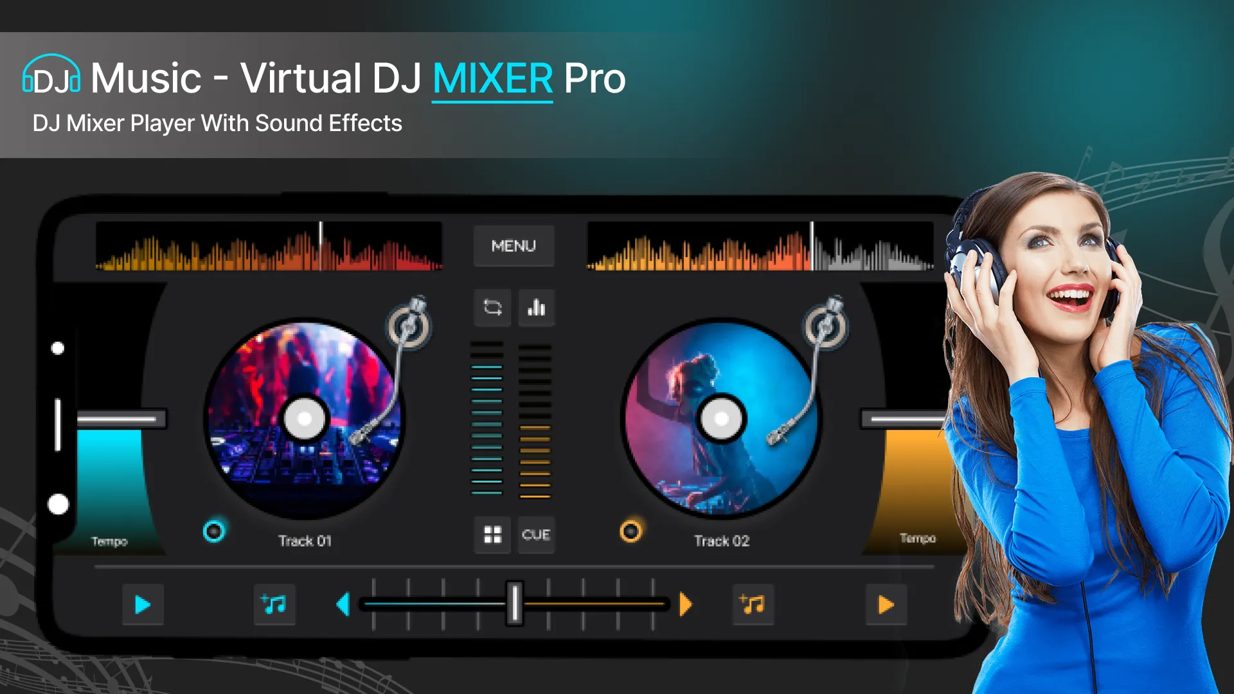Click the blue Tempo slider handle on the left deck
This screenshot has width=1234, height=694.
pos(121,420)
